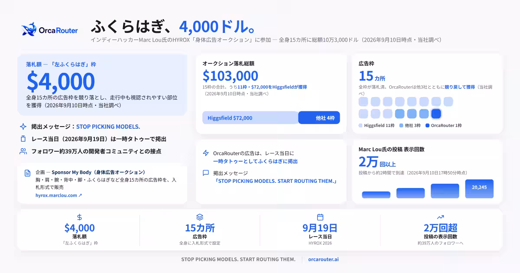Click the OrcaRouter brand name text
Screen dimensions: 520x273
point(58,30)
